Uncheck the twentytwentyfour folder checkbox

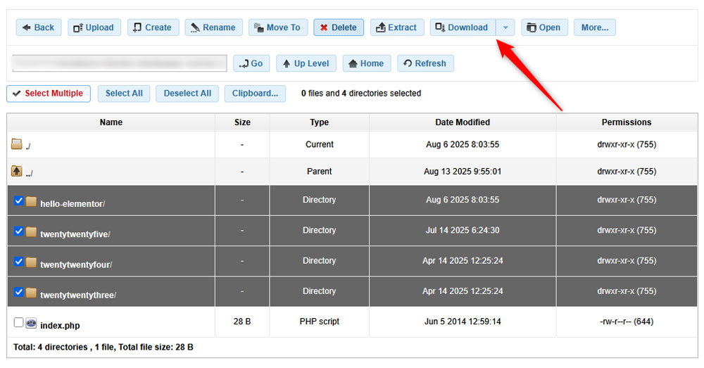(19, 262)
